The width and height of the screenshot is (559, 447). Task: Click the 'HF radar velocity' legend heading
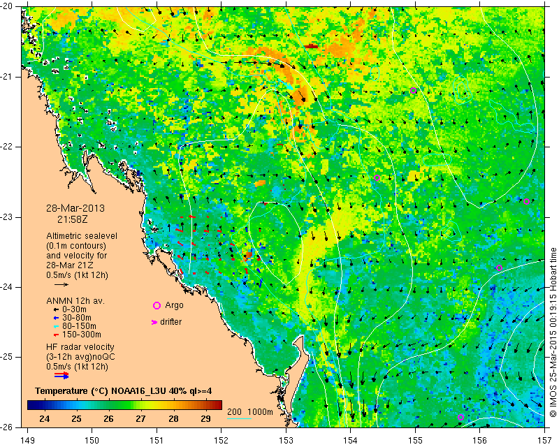pyautogui.click(x=80, y=347)
